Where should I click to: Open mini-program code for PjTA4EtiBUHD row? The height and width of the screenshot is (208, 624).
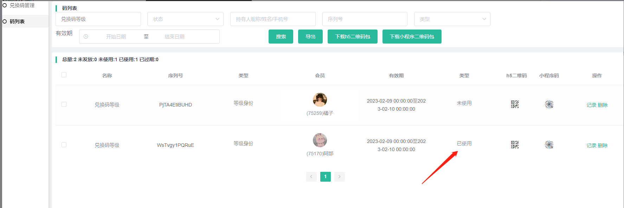[549, 104]
